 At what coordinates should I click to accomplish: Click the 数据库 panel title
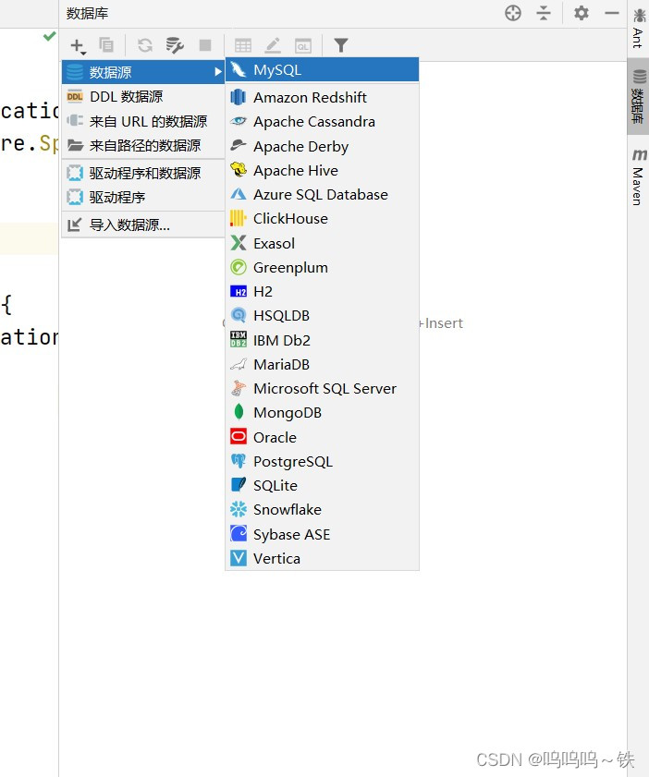pyautogui.click(x=87, y=13)
